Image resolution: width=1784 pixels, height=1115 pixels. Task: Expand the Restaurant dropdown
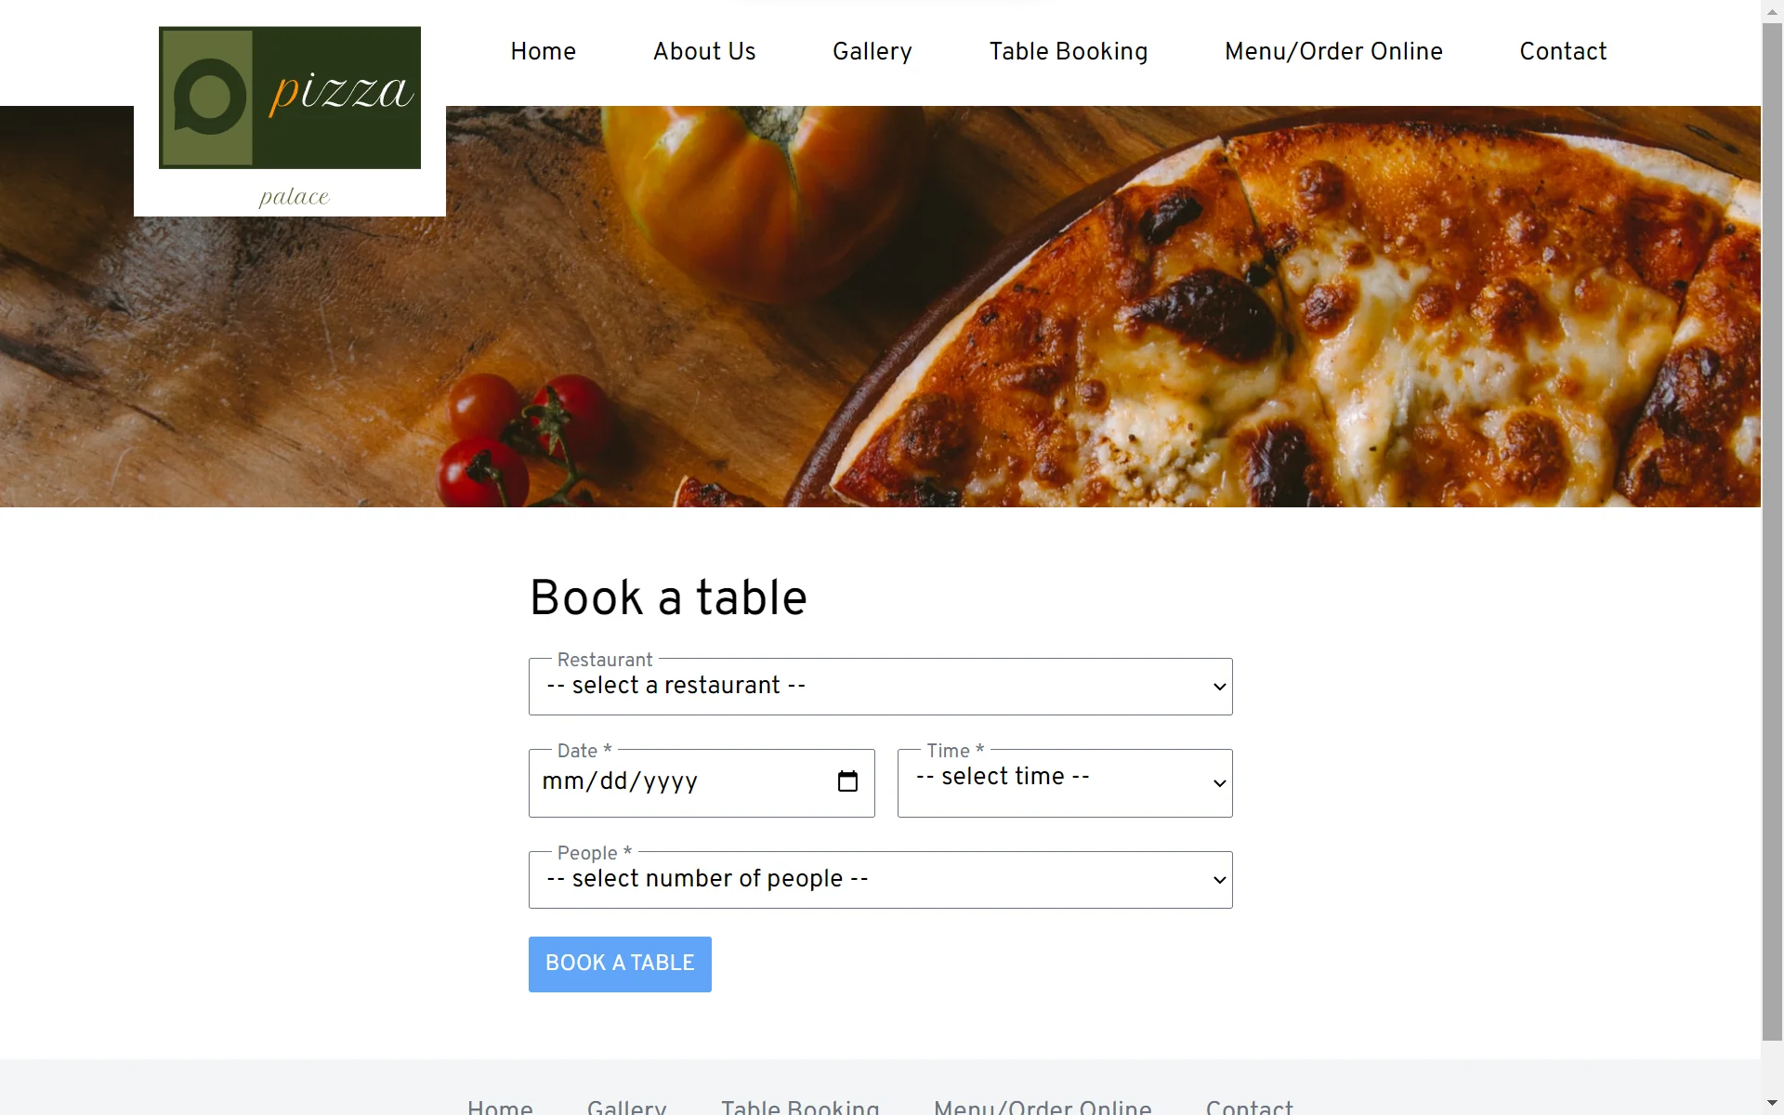pos(880,687)
